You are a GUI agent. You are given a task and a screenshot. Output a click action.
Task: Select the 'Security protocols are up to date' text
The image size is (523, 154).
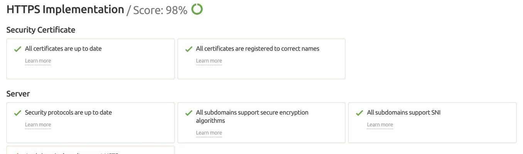[x=68, y=112]
